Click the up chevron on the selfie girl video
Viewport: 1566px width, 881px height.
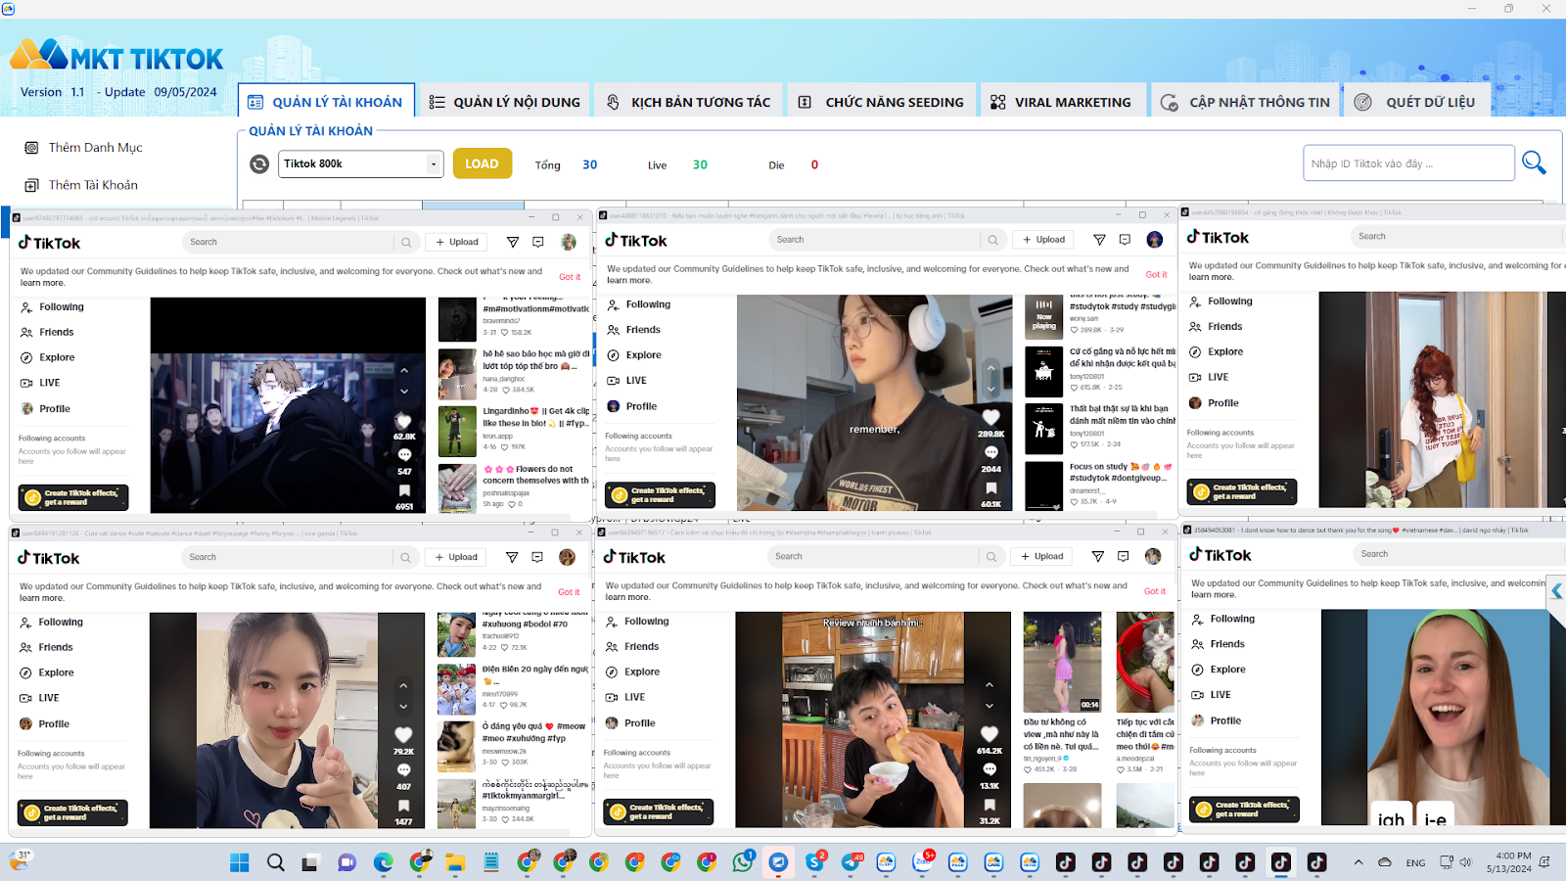403,685
